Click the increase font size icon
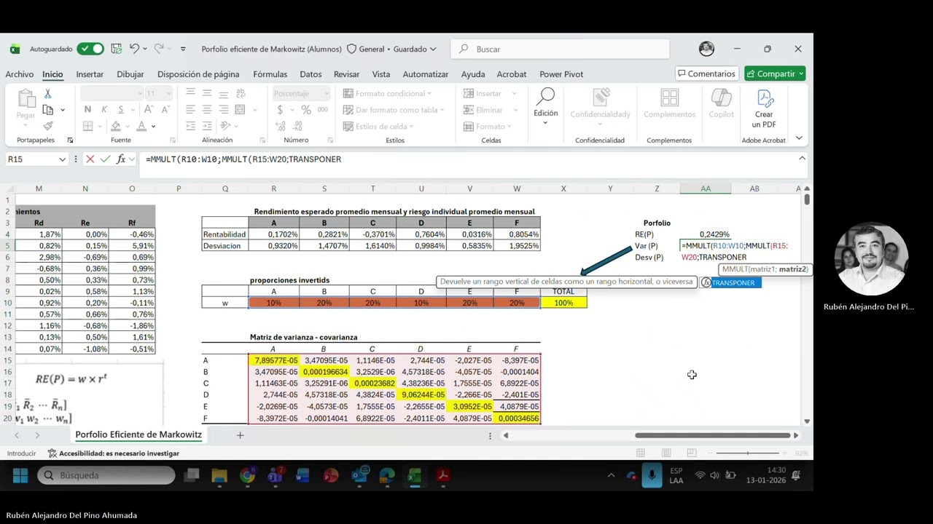 (149, 110)
